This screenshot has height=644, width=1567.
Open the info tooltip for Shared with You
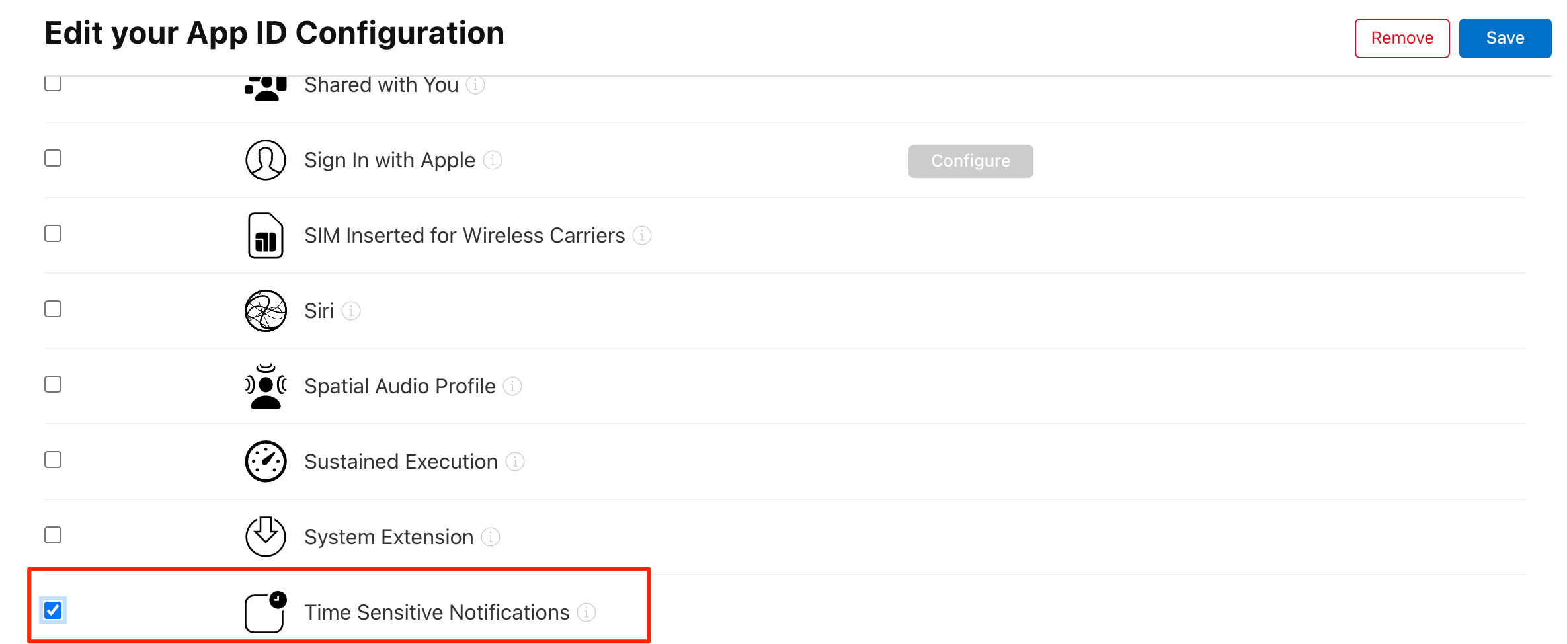(x=475, y=85)
